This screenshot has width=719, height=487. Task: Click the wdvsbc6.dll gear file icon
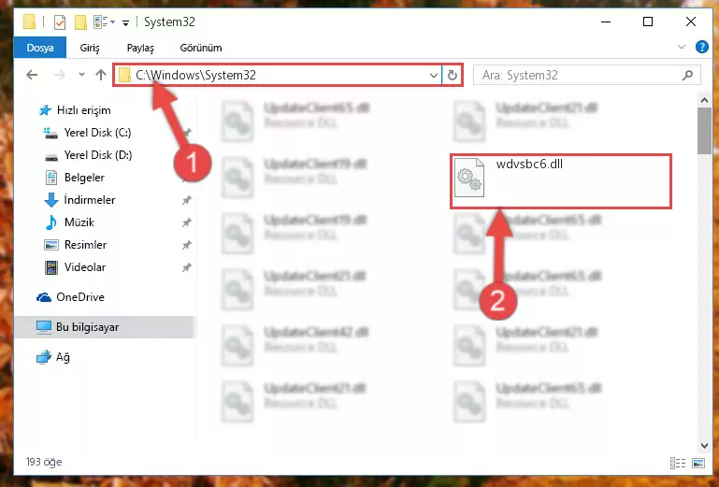469,178
